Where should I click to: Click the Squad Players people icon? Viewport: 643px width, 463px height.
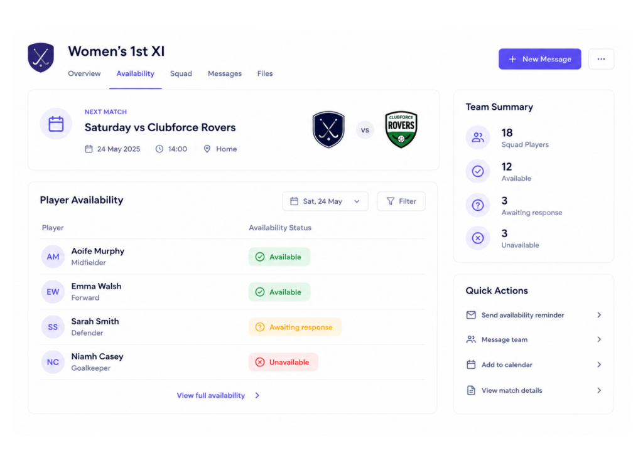click(478, 137)
